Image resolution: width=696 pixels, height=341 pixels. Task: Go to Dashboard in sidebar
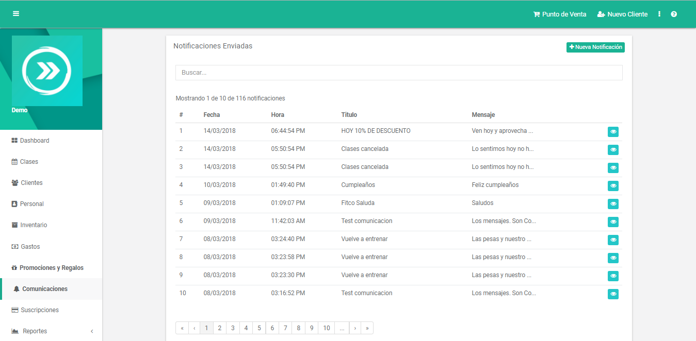click(30, 141)
